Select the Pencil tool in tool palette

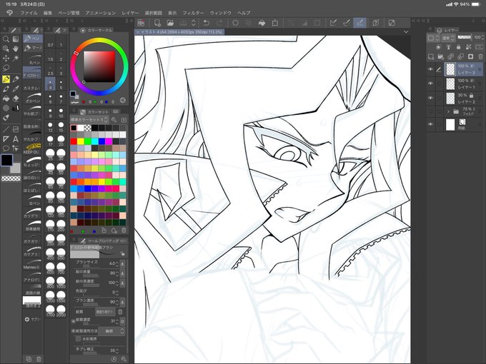16,79
